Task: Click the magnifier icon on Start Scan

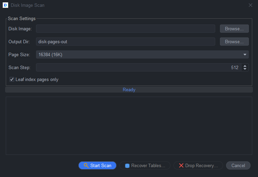Action: pyautogui.click(x=86, y=165)
